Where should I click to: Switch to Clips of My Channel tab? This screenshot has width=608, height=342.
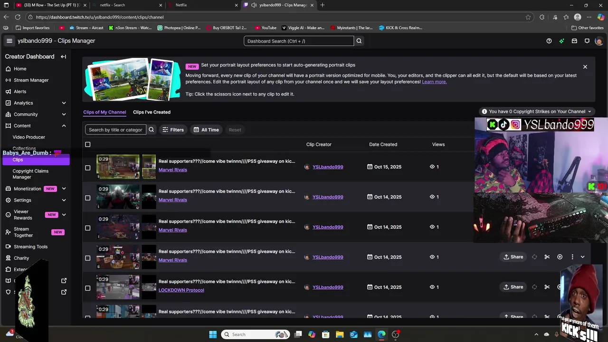[x=104, y=112]
